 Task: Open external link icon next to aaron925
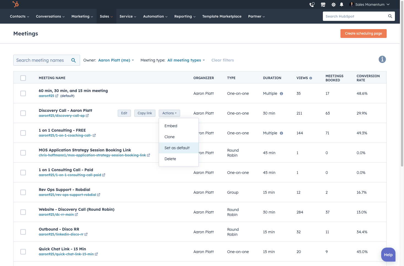click(x=57, y=96)
